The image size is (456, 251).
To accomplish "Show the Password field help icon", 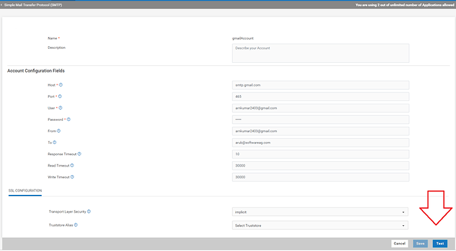I will [69, 119].
